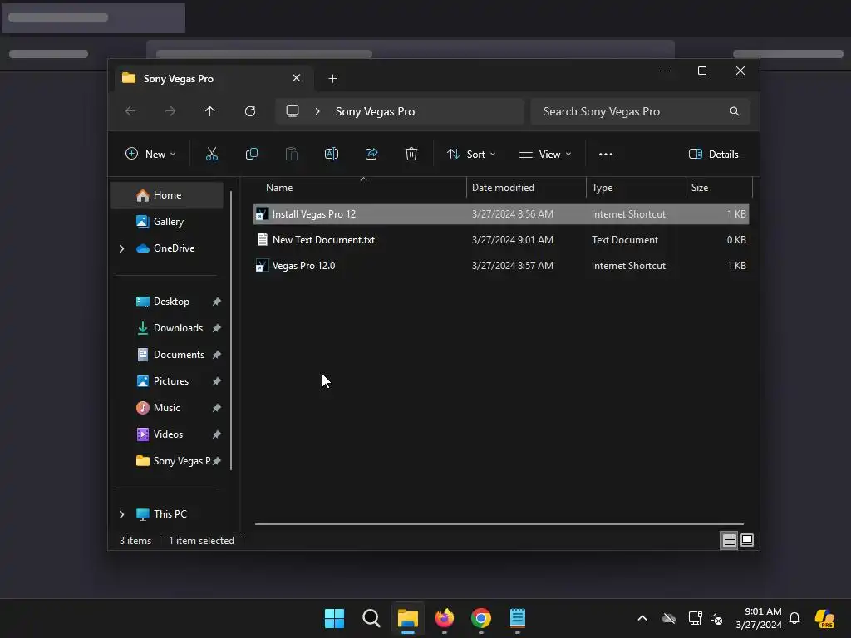Select Vegas Pro 12.0 shortcut
Image resolution: width=851 pixels, height=638 pixels.
point(500,266)
